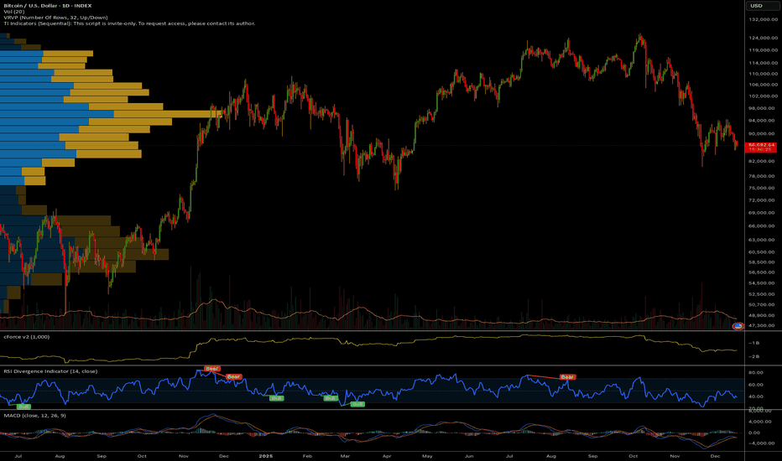Click the round flag icon above the cForce pane

click(738, 326)
